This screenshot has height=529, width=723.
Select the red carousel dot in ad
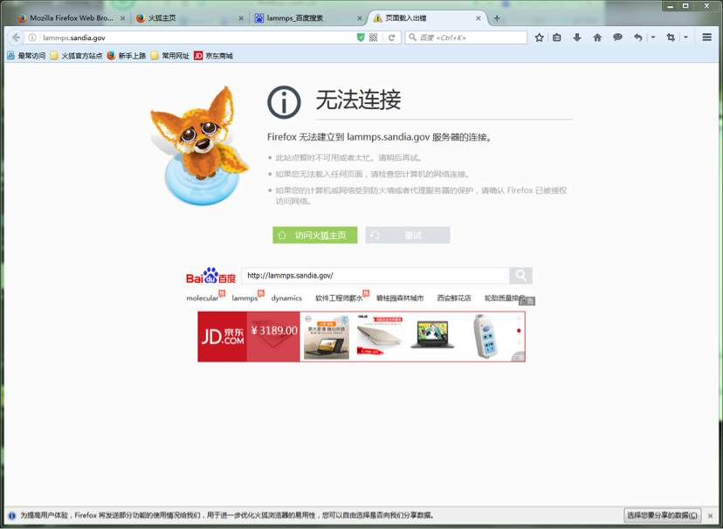[x=519, y=330]
